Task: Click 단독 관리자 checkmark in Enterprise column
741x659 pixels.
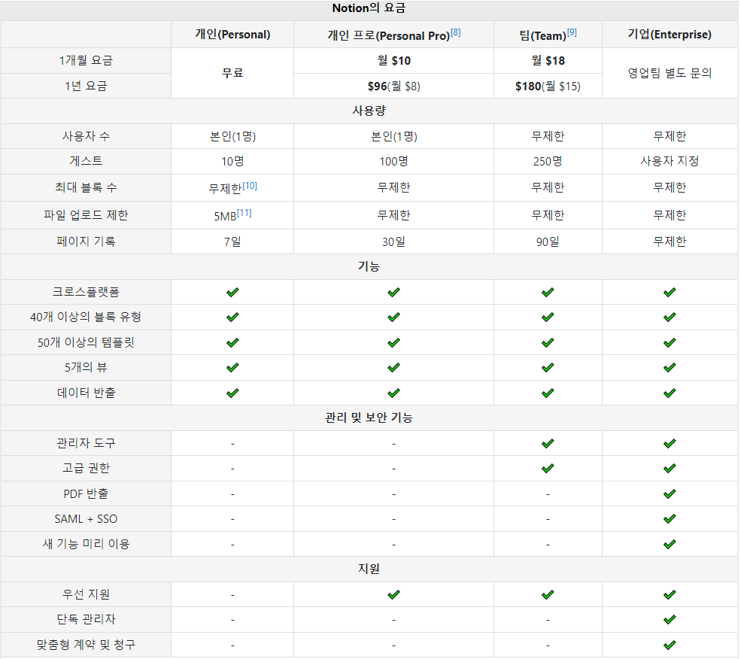Action: pos(670,620)
